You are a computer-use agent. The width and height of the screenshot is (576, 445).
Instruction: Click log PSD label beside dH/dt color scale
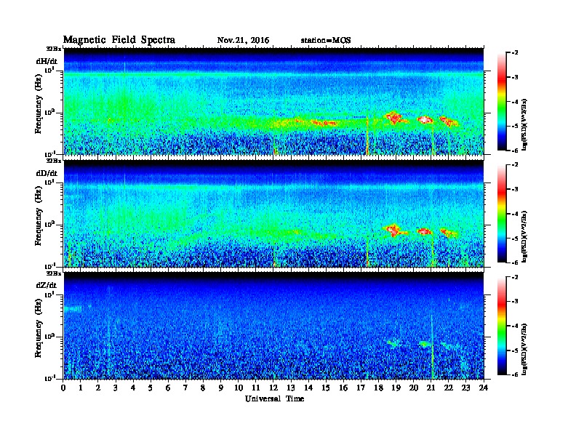[x=524, y=124]
